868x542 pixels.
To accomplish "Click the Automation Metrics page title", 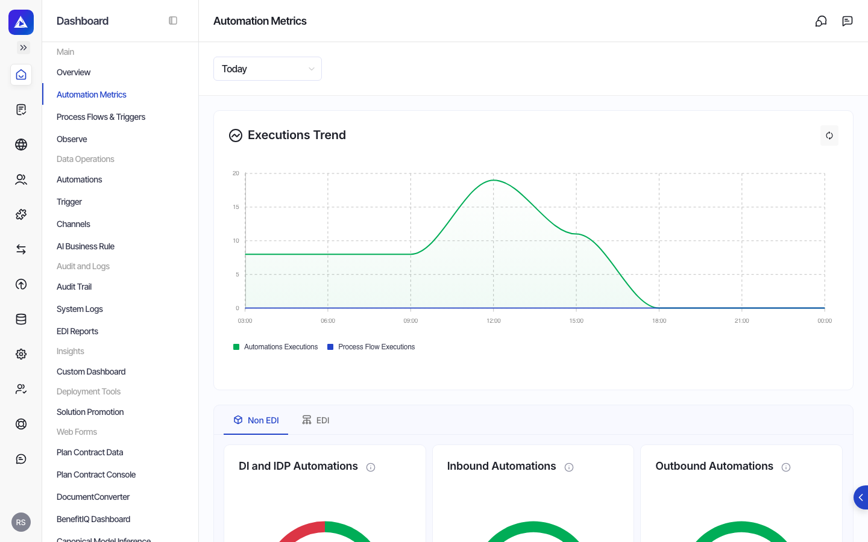I will (x=260, y=21).
